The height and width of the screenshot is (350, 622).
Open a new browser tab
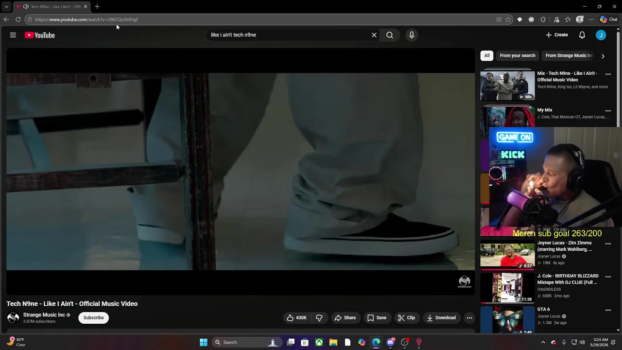point(97,7)
